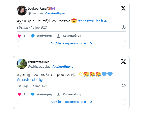
Task: Click Διαβάστε περισσότερα στο X on second tweet
Action: pos(71,102)
